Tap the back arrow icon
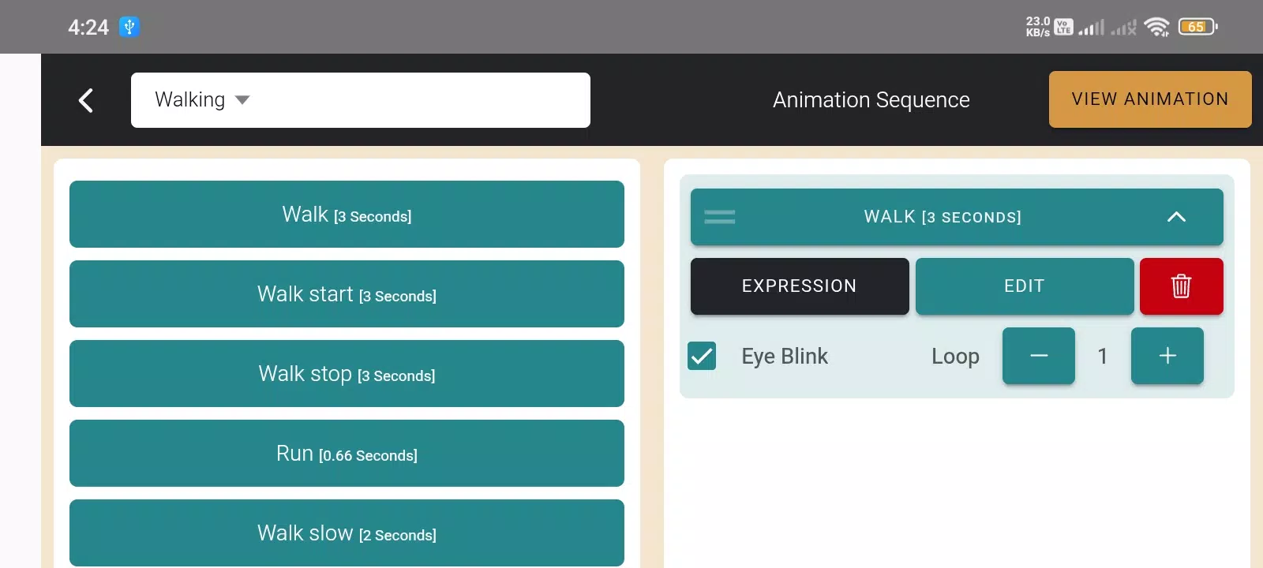 pos(86,100)
